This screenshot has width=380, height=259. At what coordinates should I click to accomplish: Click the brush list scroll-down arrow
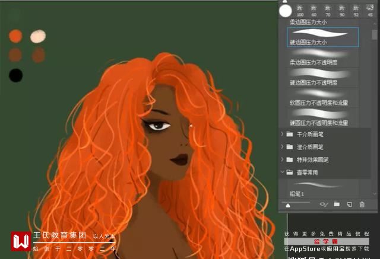coord(375,194)
